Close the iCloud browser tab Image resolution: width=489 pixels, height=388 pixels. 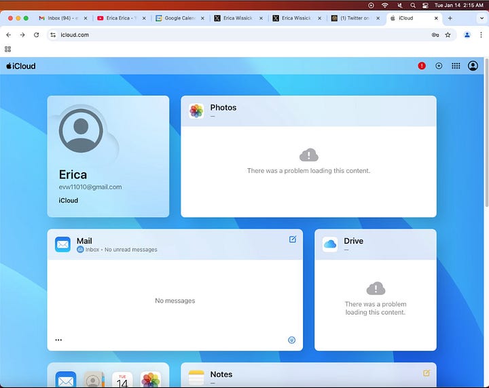tap(436, 18)
